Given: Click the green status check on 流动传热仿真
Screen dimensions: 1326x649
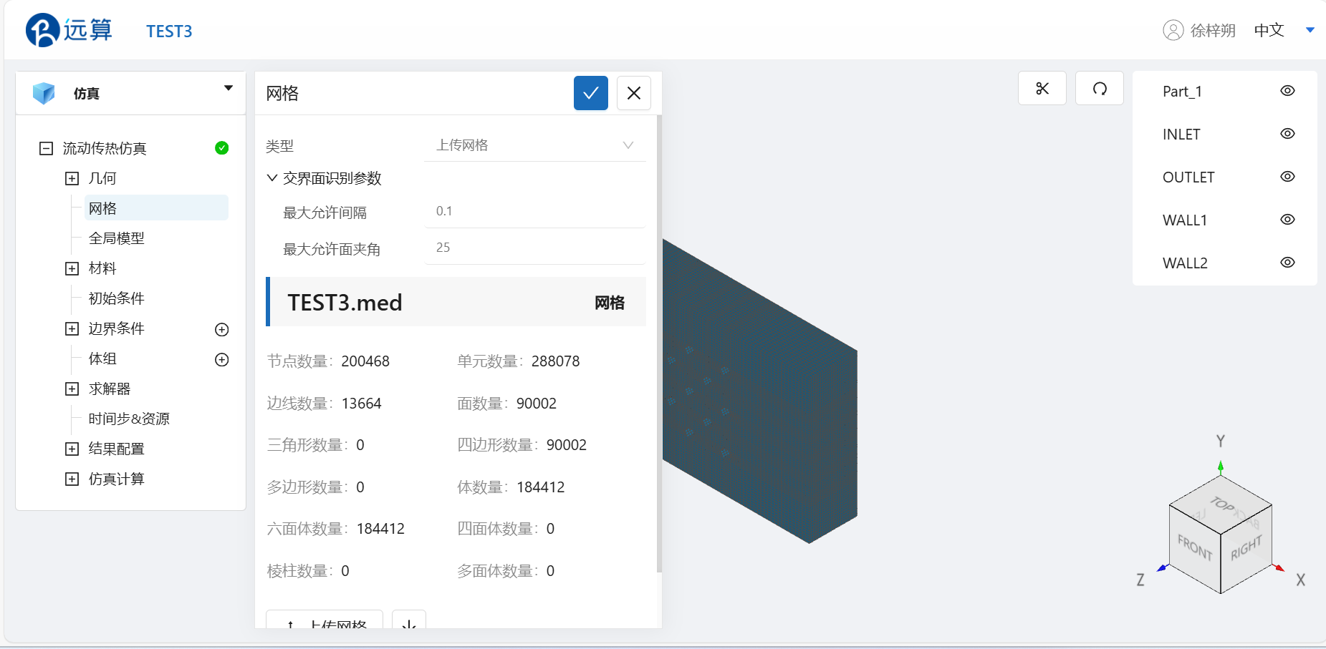Looking at the screenshot, I should click(222, 148).
